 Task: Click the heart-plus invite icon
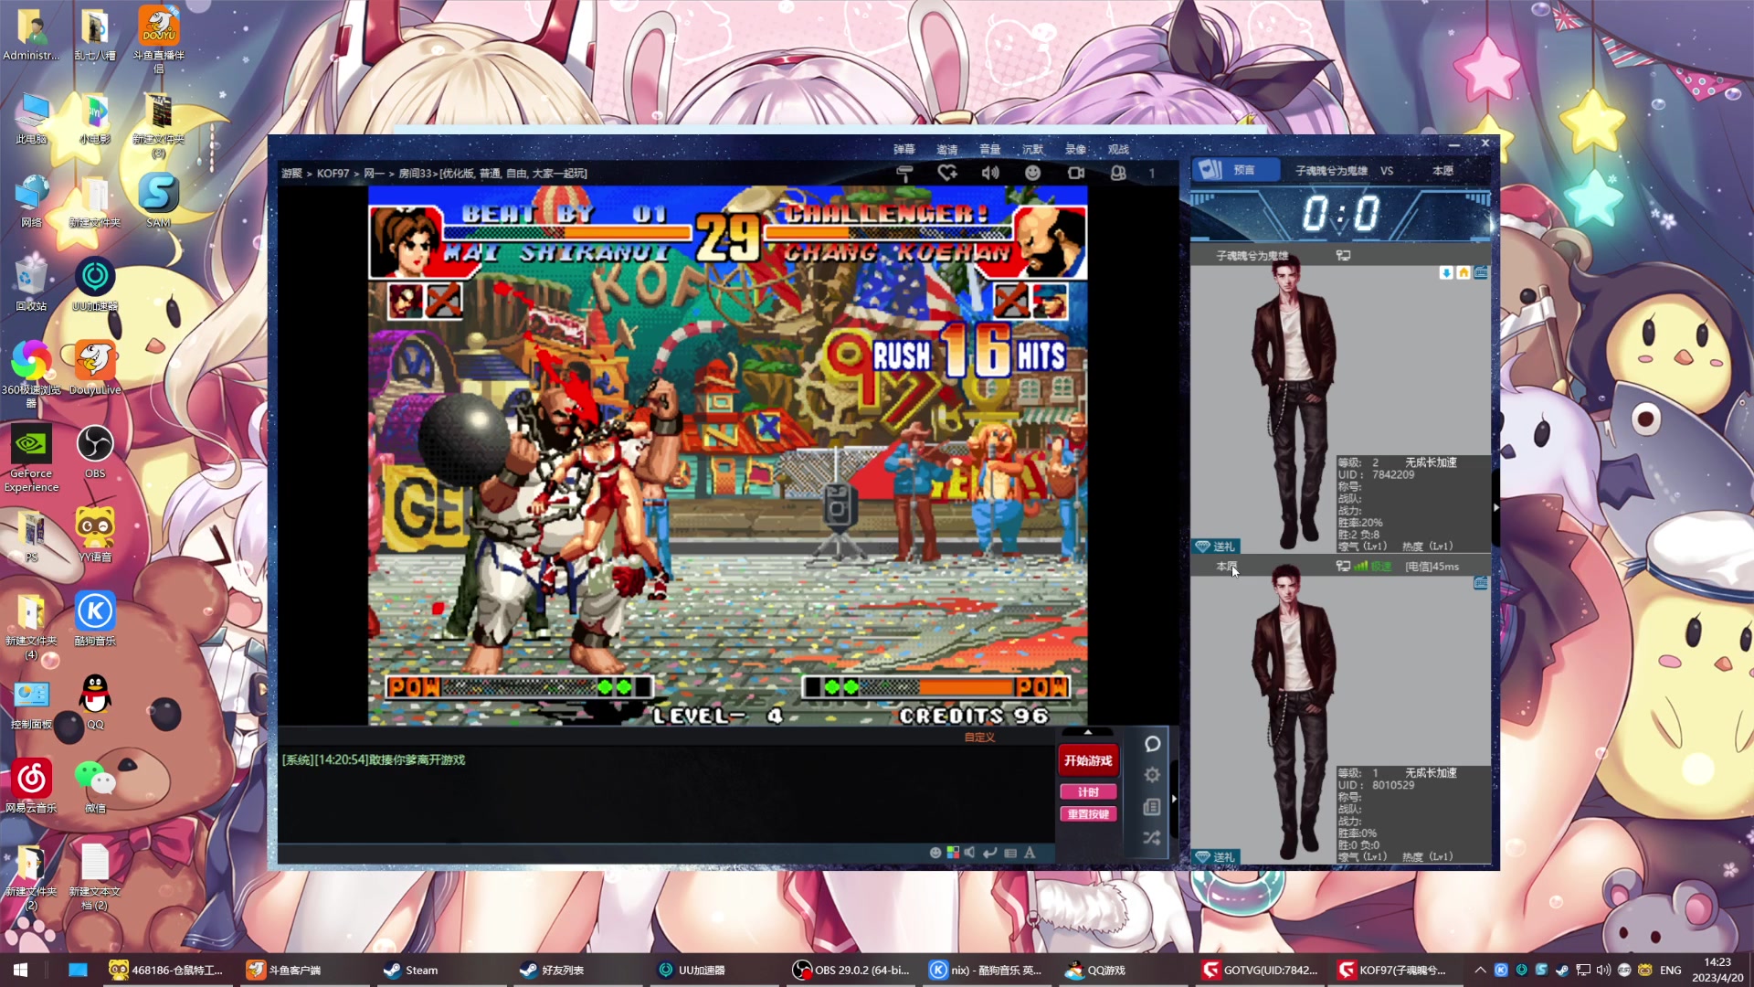(x=947, y=173)
